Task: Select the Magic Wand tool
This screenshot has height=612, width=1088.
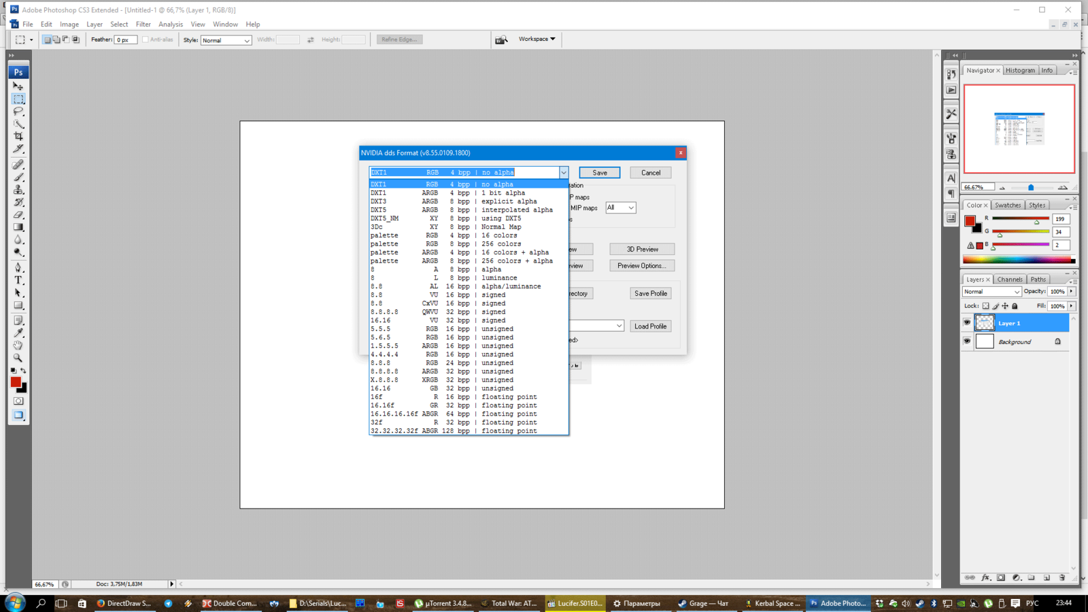Action: tap(18, 124)
